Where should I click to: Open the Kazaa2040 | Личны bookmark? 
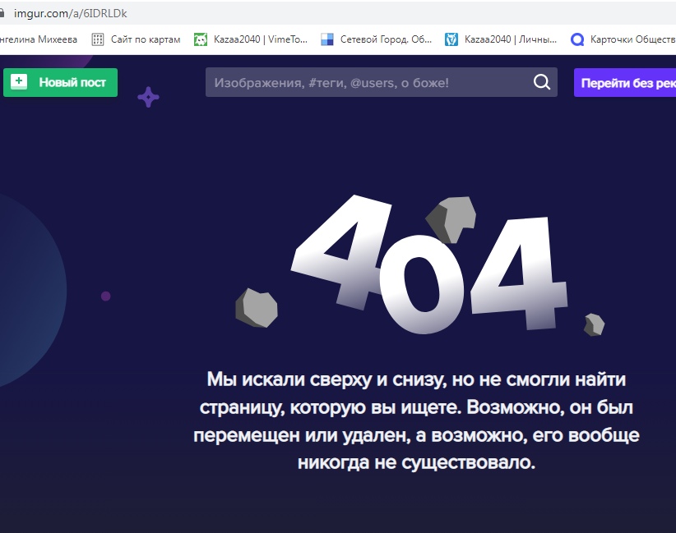(x=510, y=39)
